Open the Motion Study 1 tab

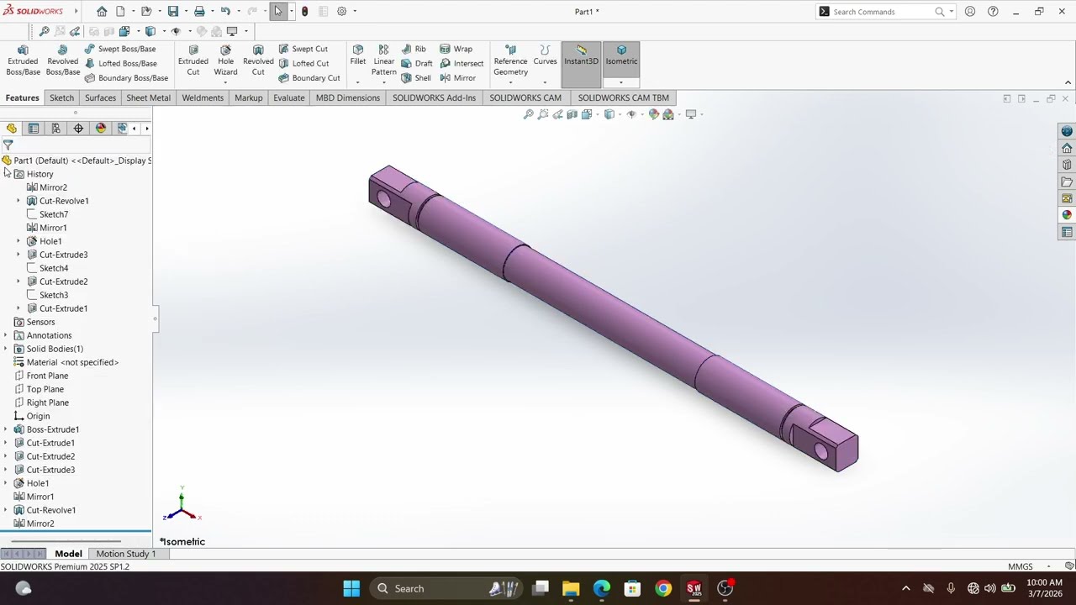(126, 554)
